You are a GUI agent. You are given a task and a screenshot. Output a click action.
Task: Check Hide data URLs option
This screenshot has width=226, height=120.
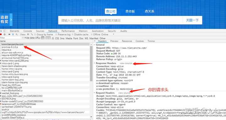coord(23,38)
